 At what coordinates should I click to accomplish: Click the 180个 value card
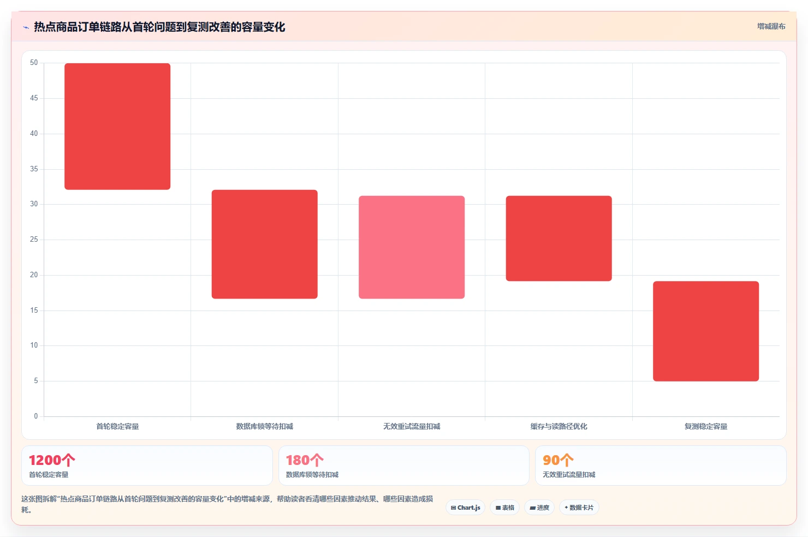404,466
